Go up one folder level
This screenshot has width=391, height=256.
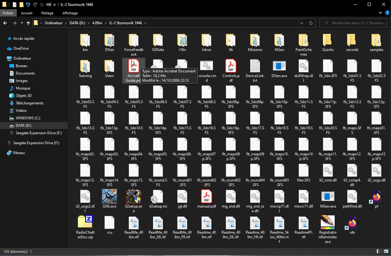(28, 23)
